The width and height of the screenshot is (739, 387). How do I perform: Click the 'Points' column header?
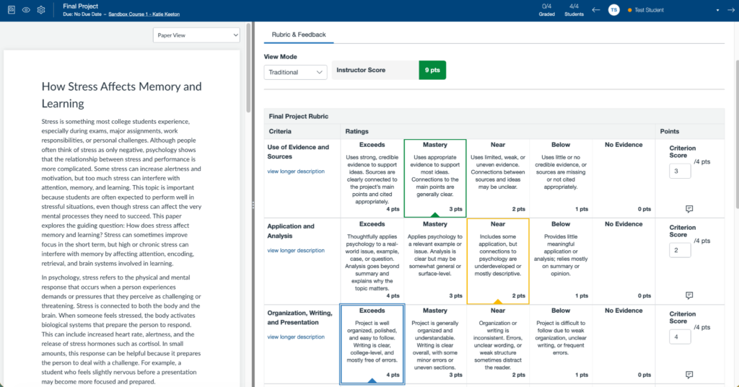coord(670,131)
